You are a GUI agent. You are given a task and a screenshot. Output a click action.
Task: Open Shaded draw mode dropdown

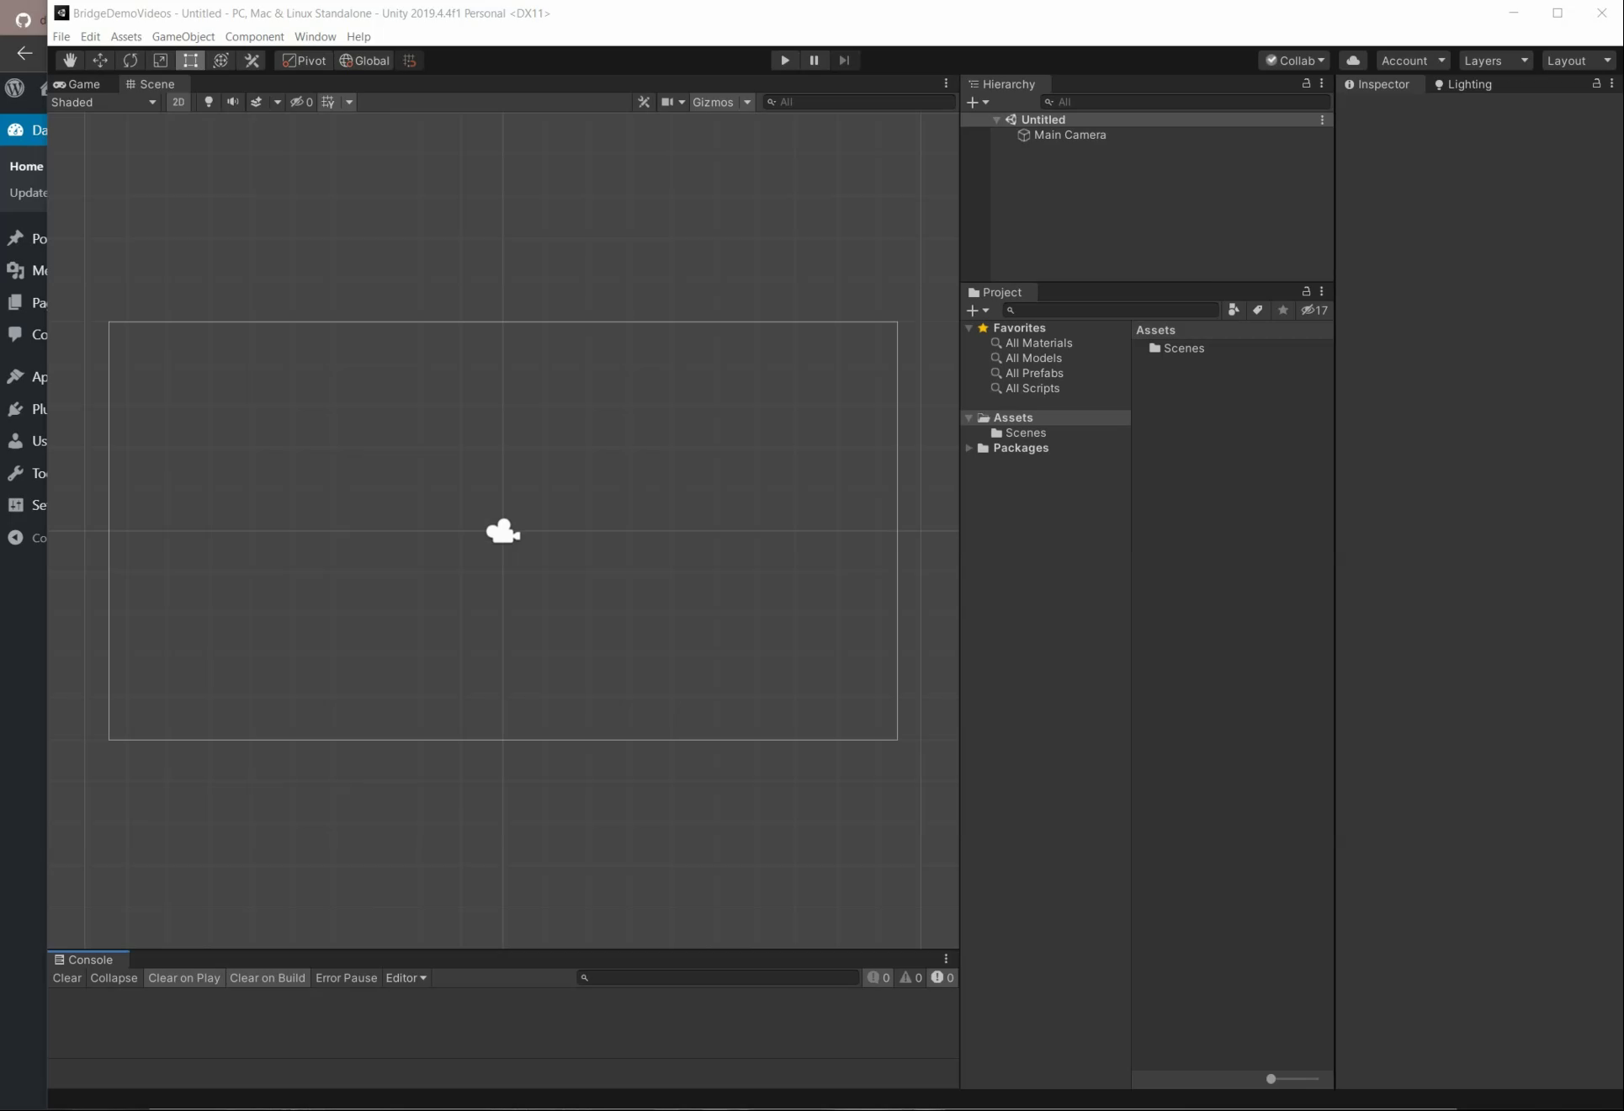coord(103,102)
